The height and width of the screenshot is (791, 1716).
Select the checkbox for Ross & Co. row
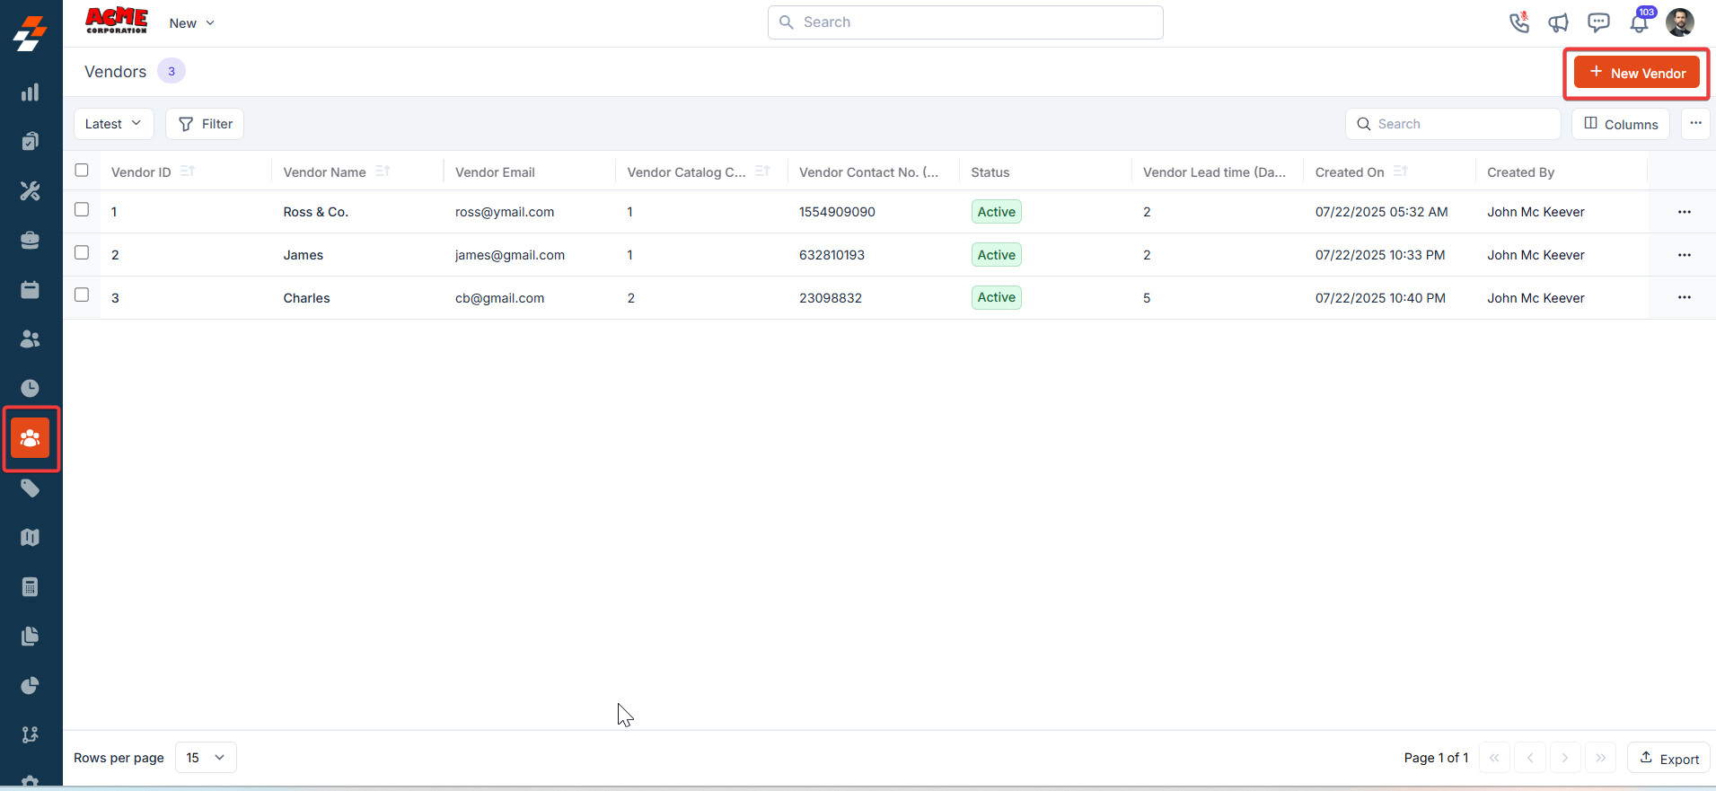pos(82,209)
